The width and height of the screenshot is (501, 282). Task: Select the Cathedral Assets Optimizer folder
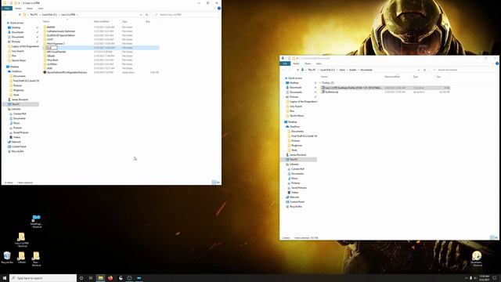point(61,31)
